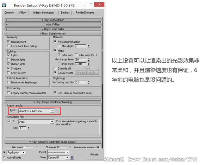Click the Override Exclude button
This screenshot has width=206, height=165.
(x=87, y=73)
